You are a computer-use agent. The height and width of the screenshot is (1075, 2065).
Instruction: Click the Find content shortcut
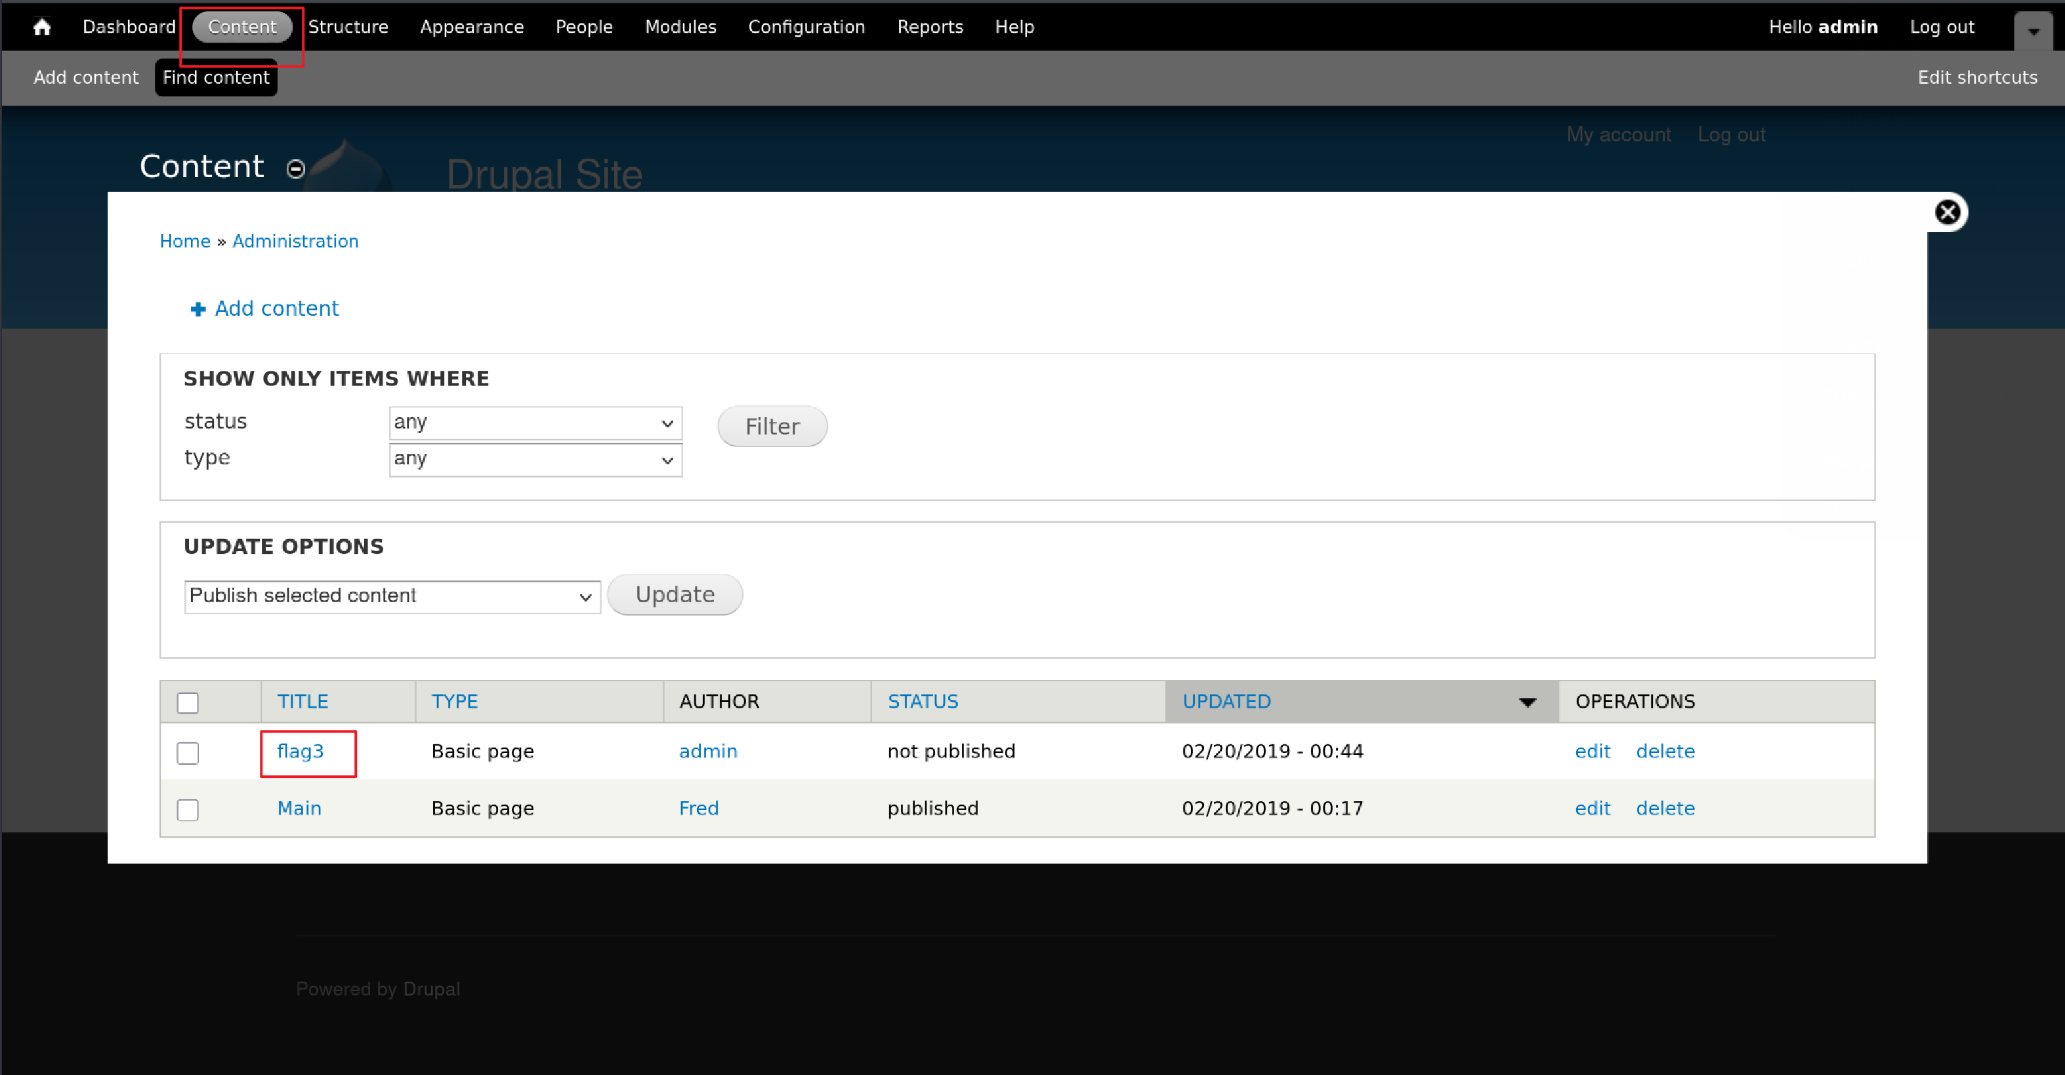pos(216,77)
